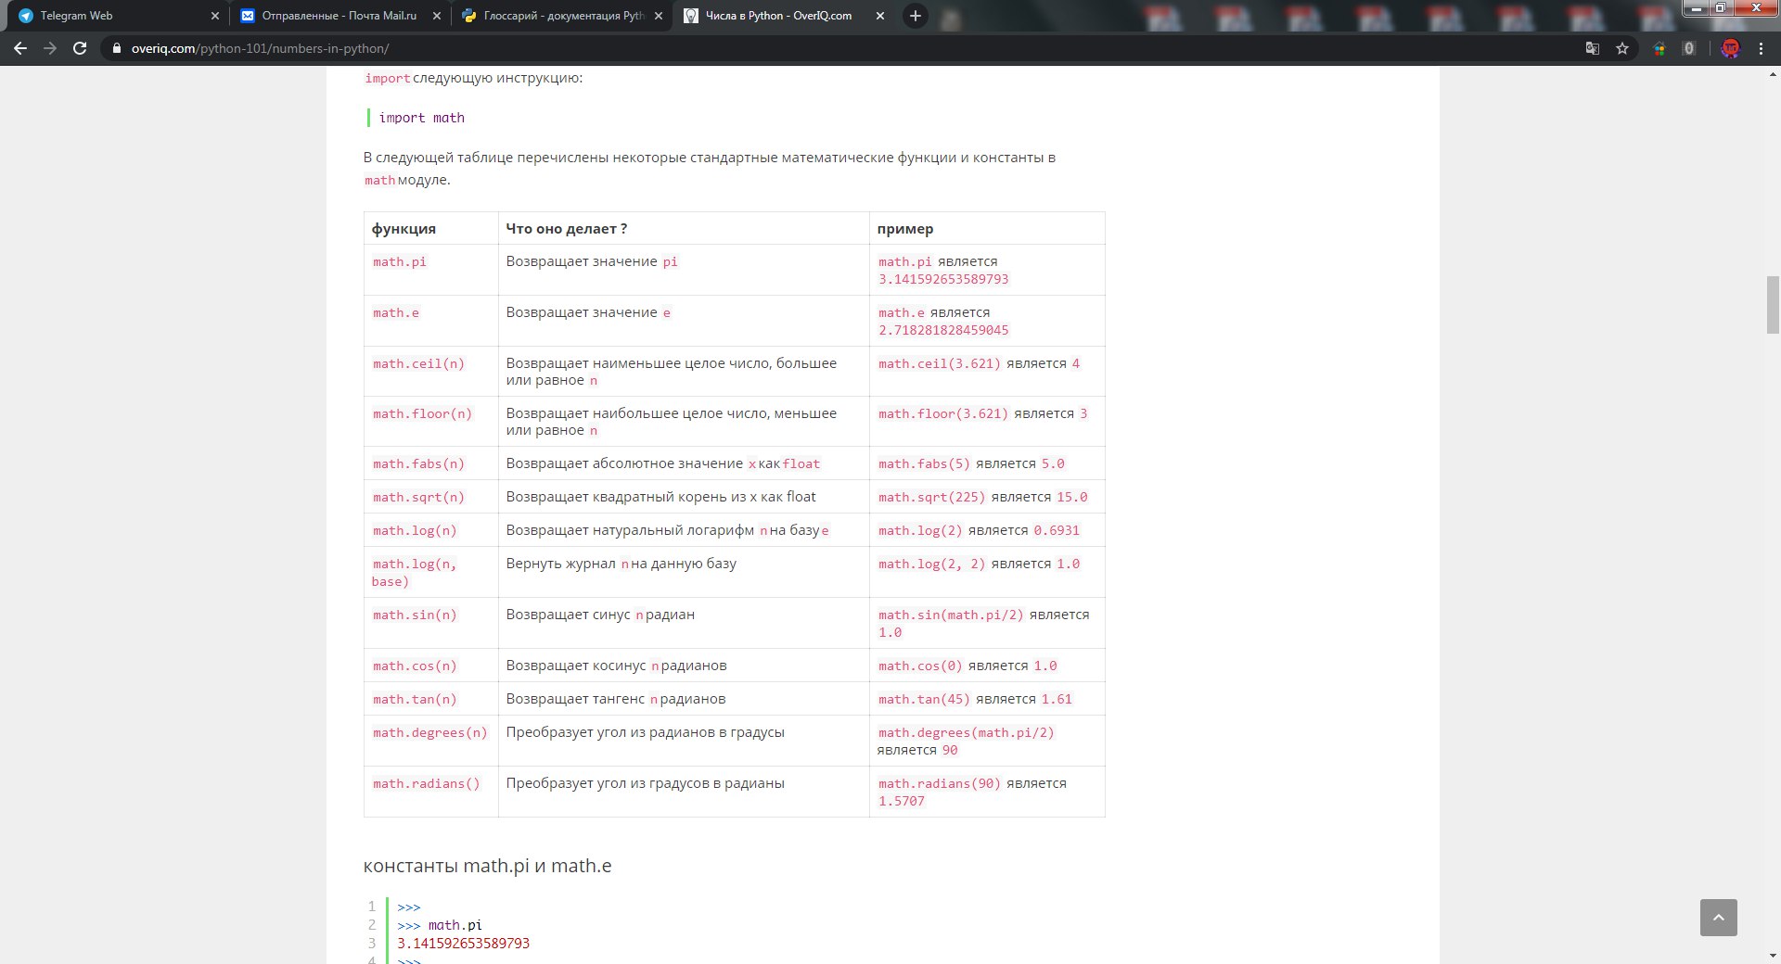Bookmark this page with the star icon
Image resolution: width=1781 pixels, height=964 pixels.
[1622, 48]
